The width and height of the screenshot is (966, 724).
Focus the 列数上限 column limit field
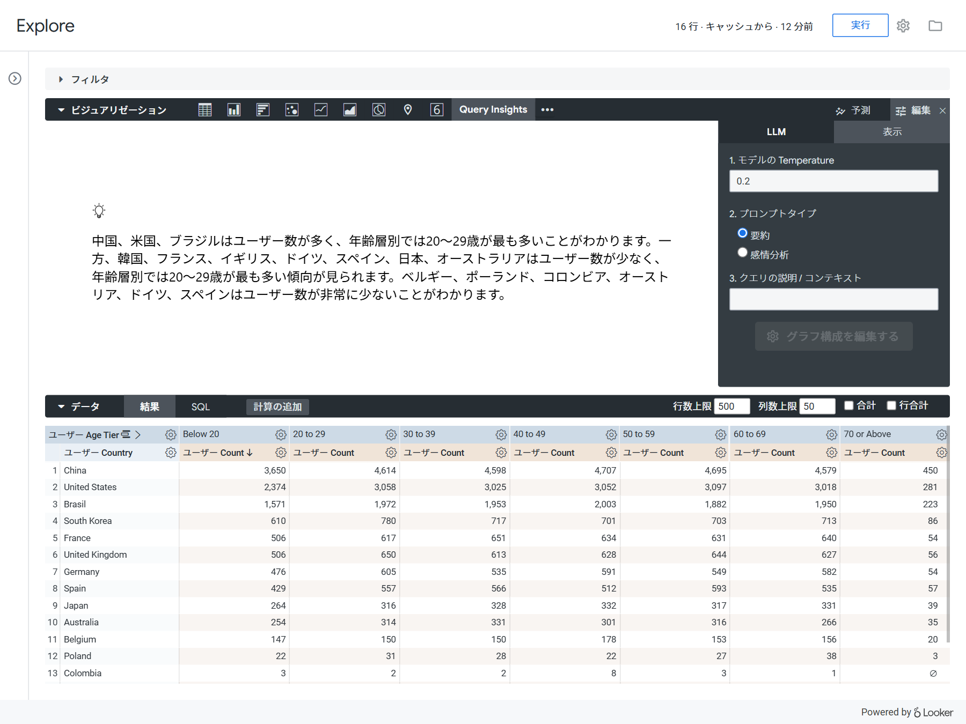point(817,406)
